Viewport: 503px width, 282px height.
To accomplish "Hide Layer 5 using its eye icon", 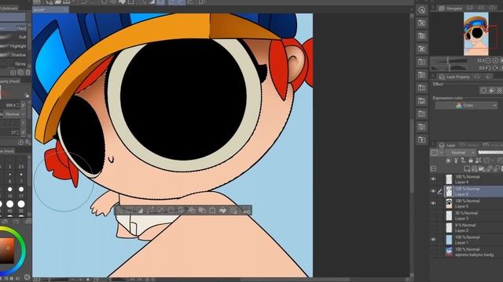I will point(433,204).
